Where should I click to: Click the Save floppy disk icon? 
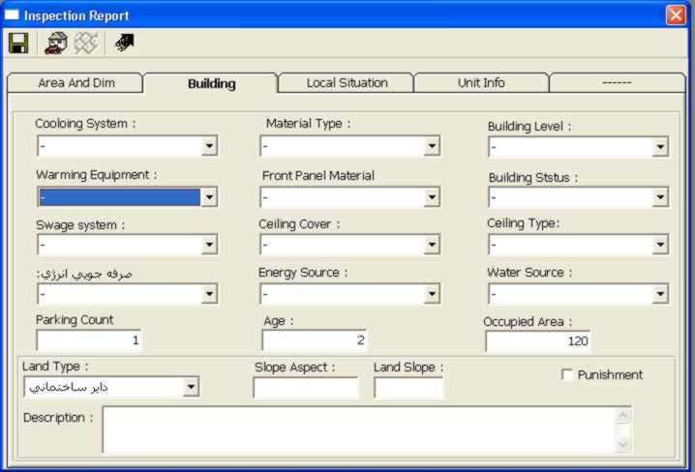tap(18, 43)
